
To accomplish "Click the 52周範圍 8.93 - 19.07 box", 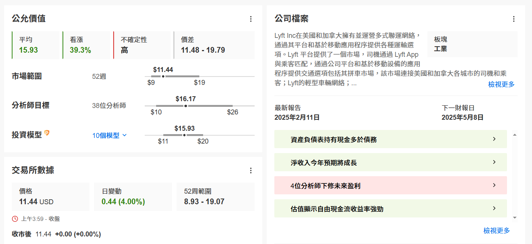I will point(216,197).
